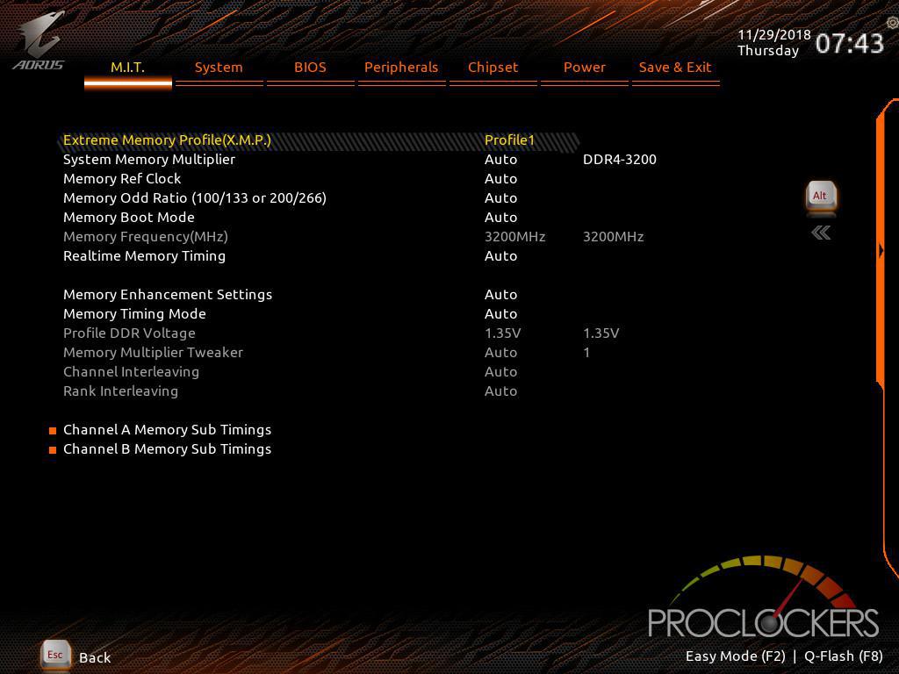899x674 pixels.
Task: Switch to the BIOS tab
Action: click(x=310, y=68)
